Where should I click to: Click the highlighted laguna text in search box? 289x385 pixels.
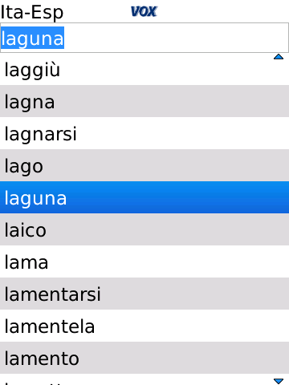pyautogui.click(x=32, y=38)
